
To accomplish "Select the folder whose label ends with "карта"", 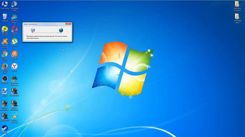I will click(237, 18).
